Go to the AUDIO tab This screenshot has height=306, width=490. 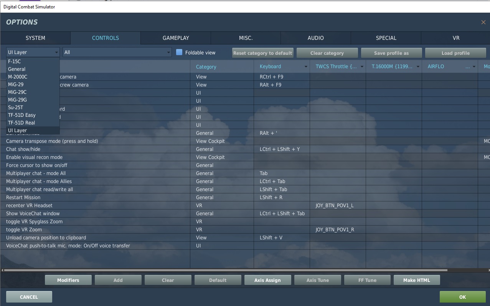pos(316,38)
